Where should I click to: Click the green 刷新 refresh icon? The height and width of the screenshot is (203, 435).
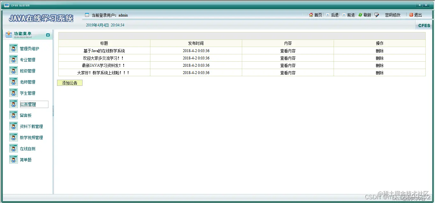pyautogui.click(x=360, y=15)
